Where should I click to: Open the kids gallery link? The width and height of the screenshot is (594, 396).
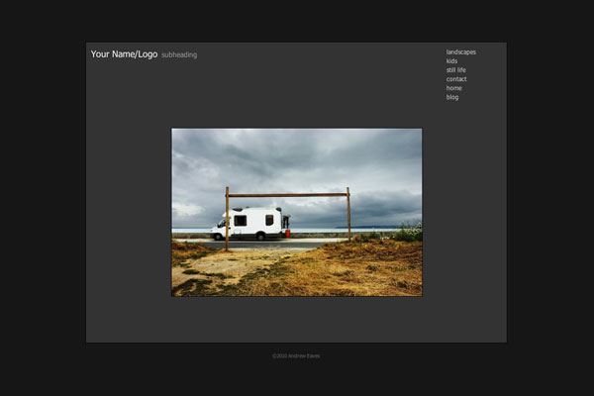click(x=451, y=61)
